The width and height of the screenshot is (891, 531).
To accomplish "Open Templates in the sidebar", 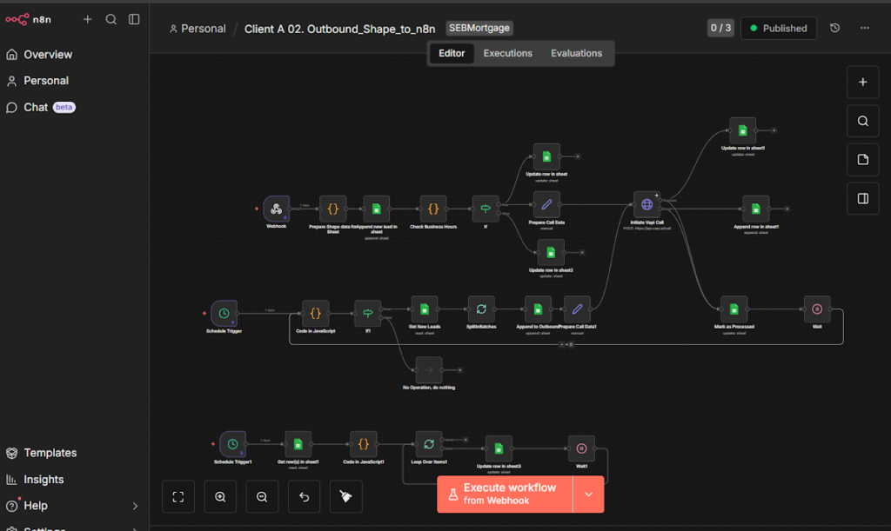I will coord(50,453).
